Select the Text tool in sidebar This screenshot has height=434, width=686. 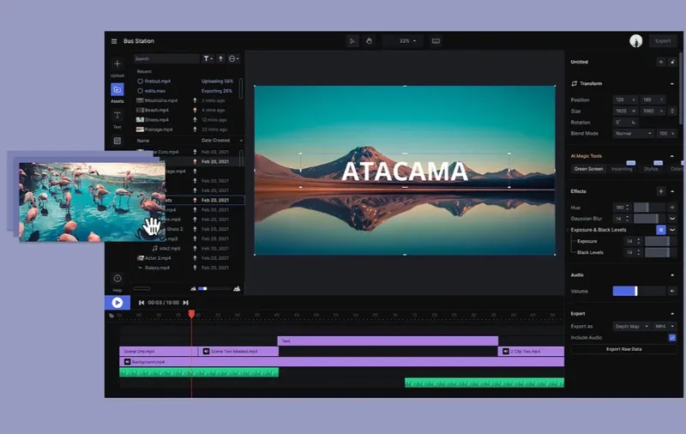point(117,115)
